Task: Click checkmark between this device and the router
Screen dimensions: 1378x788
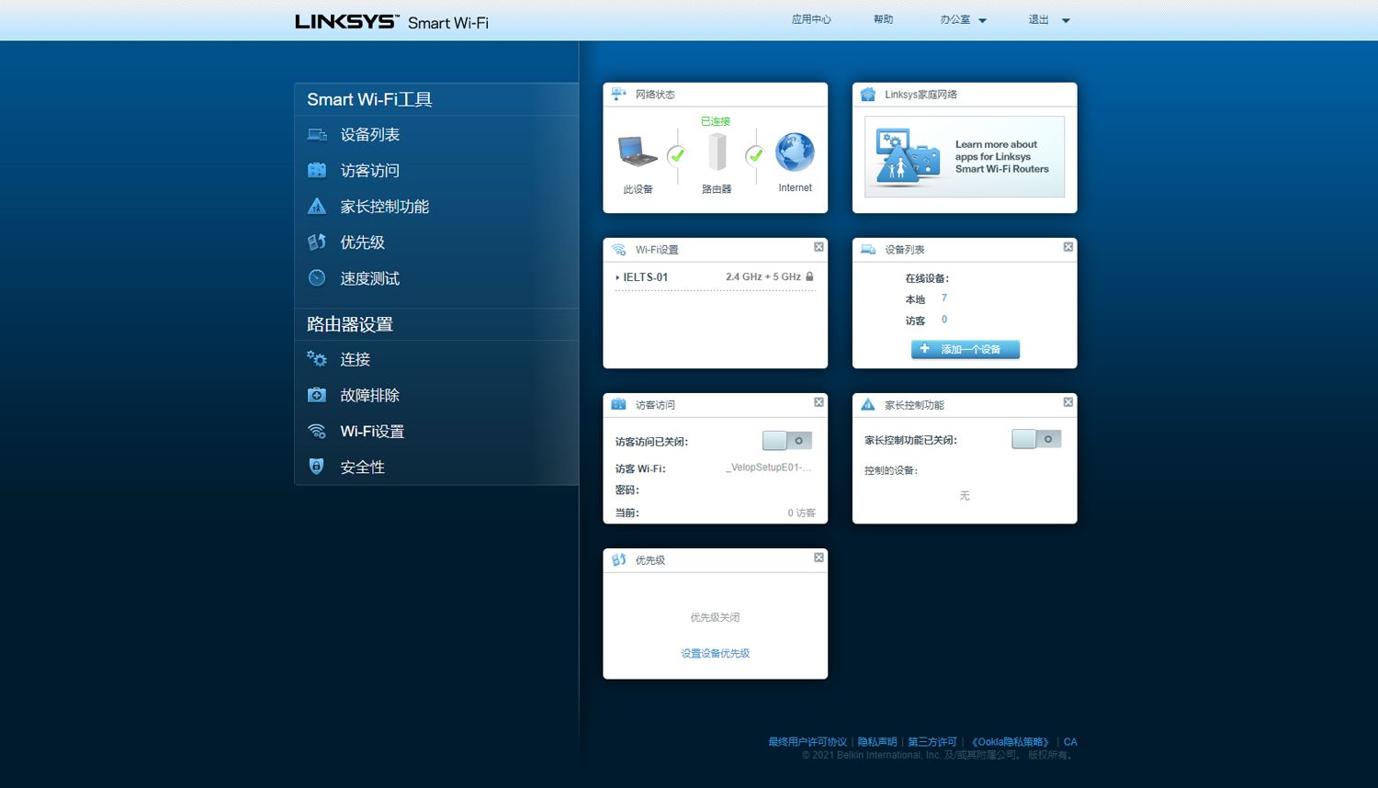Action: click(x=677, y=155)
